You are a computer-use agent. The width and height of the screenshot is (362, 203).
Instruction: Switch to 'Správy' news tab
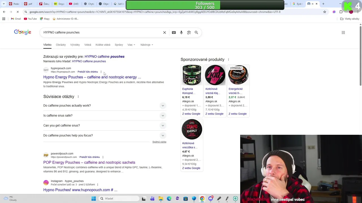pyautogui.click(x=119, y=45)
